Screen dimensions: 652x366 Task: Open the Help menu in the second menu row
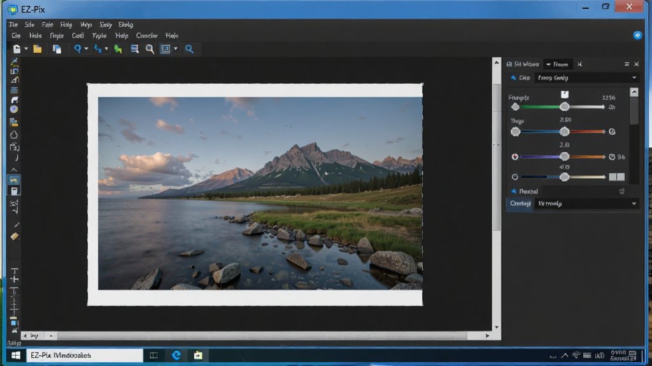122,36
